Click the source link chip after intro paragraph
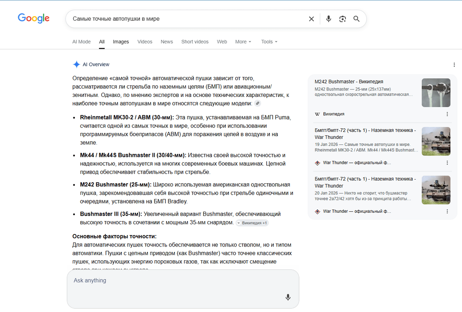462x312 pixels. coord(257,103)
